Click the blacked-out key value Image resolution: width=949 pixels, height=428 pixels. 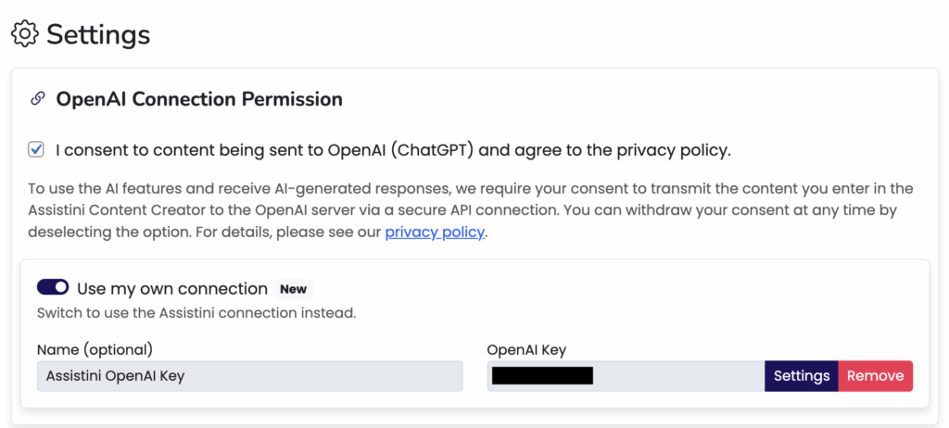coord(542,375)
